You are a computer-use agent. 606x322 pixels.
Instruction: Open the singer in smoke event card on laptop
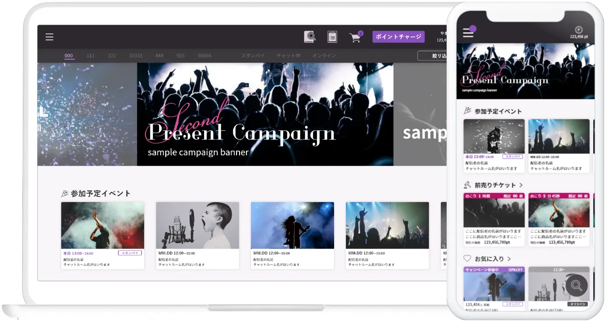(102, 235)
